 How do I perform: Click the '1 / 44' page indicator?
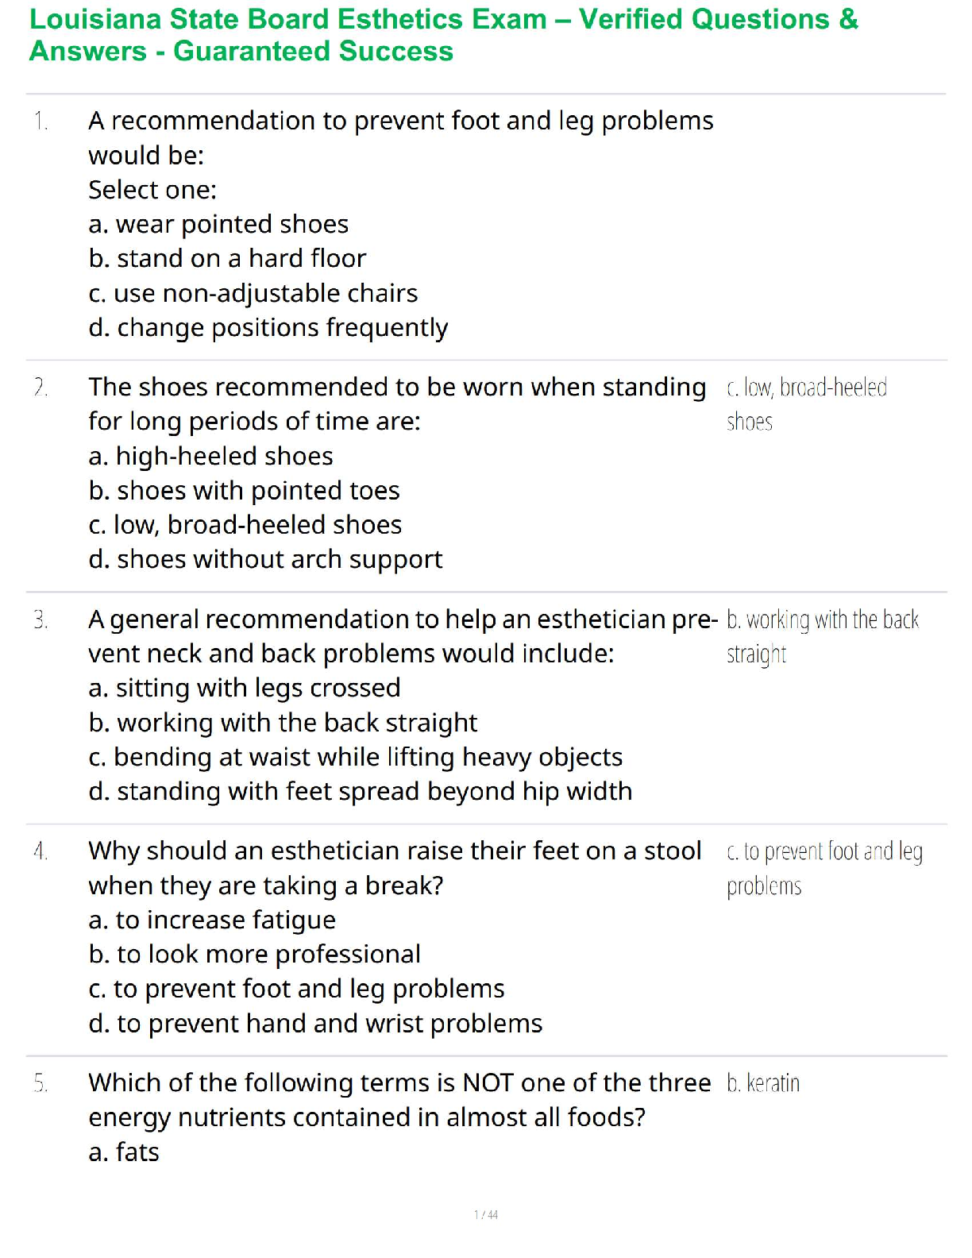coord(486,1214)
